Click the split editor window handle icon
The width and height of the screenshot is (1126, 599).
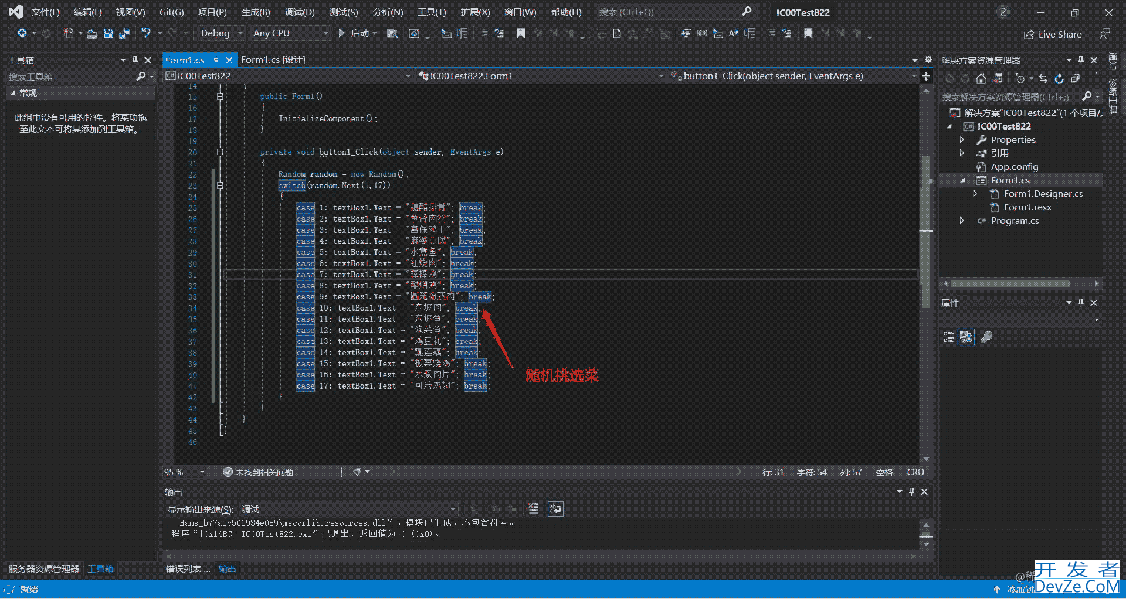[926, 76]
